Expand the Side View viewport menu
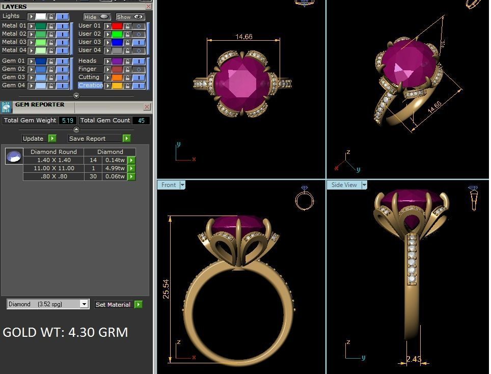 tap(364, 185)
